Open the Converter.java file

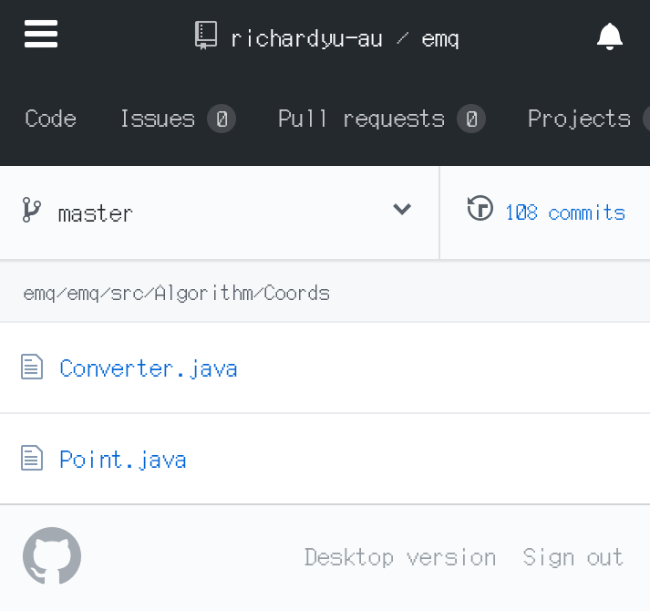coord(149,368)
